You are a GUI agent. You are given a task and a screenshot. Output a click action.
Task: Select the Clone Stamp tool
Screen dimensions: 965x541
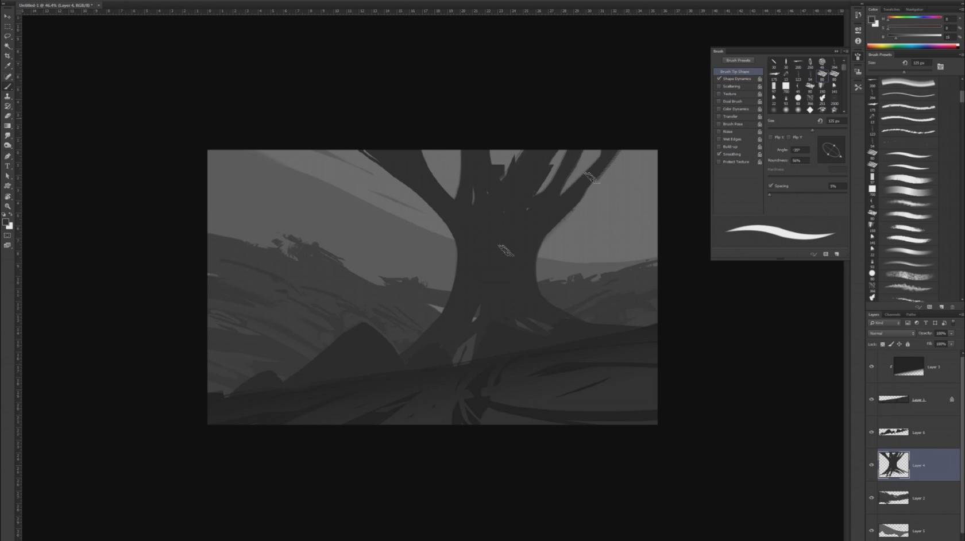[7, 96]
